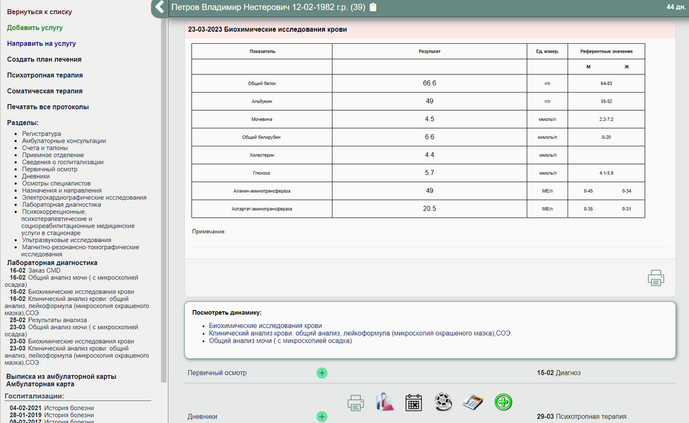
Task: Click the clipboard icon beside patient name
Action: [x=373, y=8]
